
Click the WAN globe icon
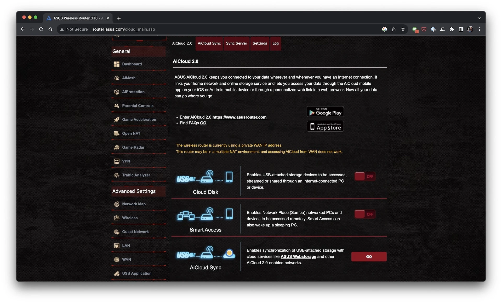pyautogui.click(x=117, y=259)
